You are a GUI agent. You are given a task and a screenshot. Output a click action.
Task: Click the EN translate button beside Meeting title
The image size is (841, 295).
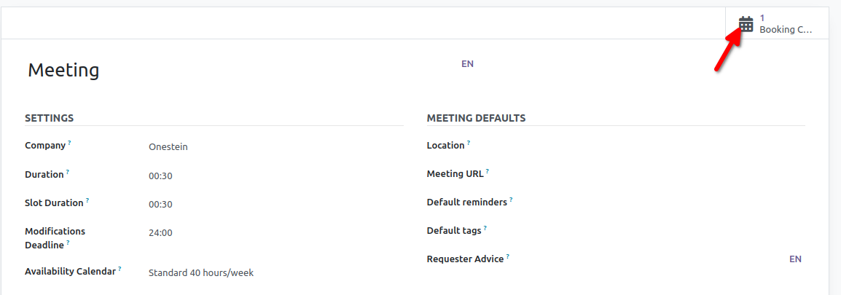pyautogui.click(x=467, y=64)
